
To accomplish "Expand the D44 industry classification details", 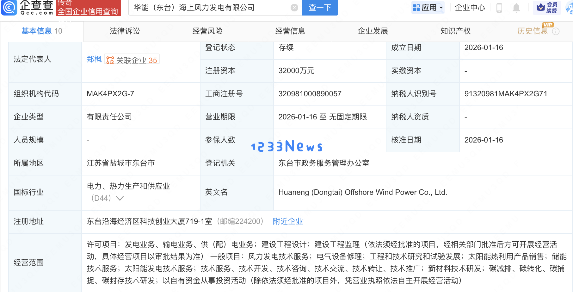I will click(120, 198).
